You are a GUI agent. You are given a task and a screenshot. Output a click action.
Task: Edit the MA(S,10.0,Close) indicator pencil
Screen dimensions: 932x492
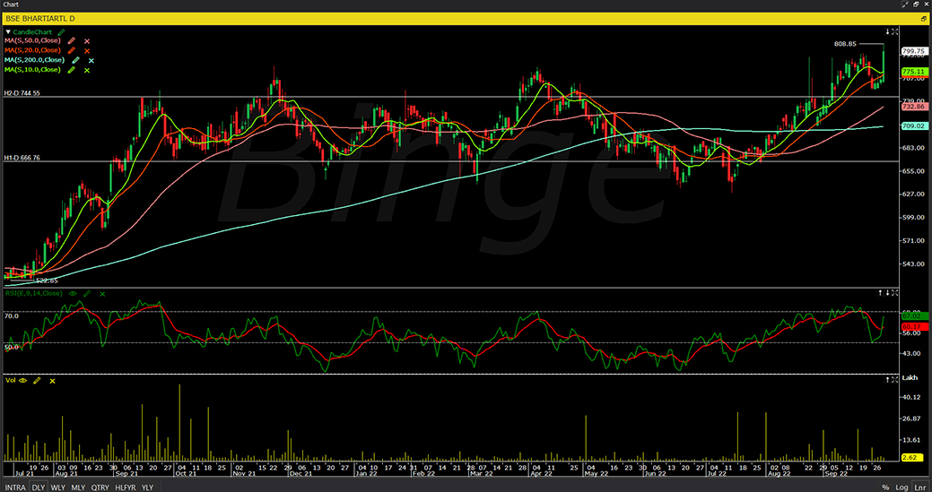[72, 69]
